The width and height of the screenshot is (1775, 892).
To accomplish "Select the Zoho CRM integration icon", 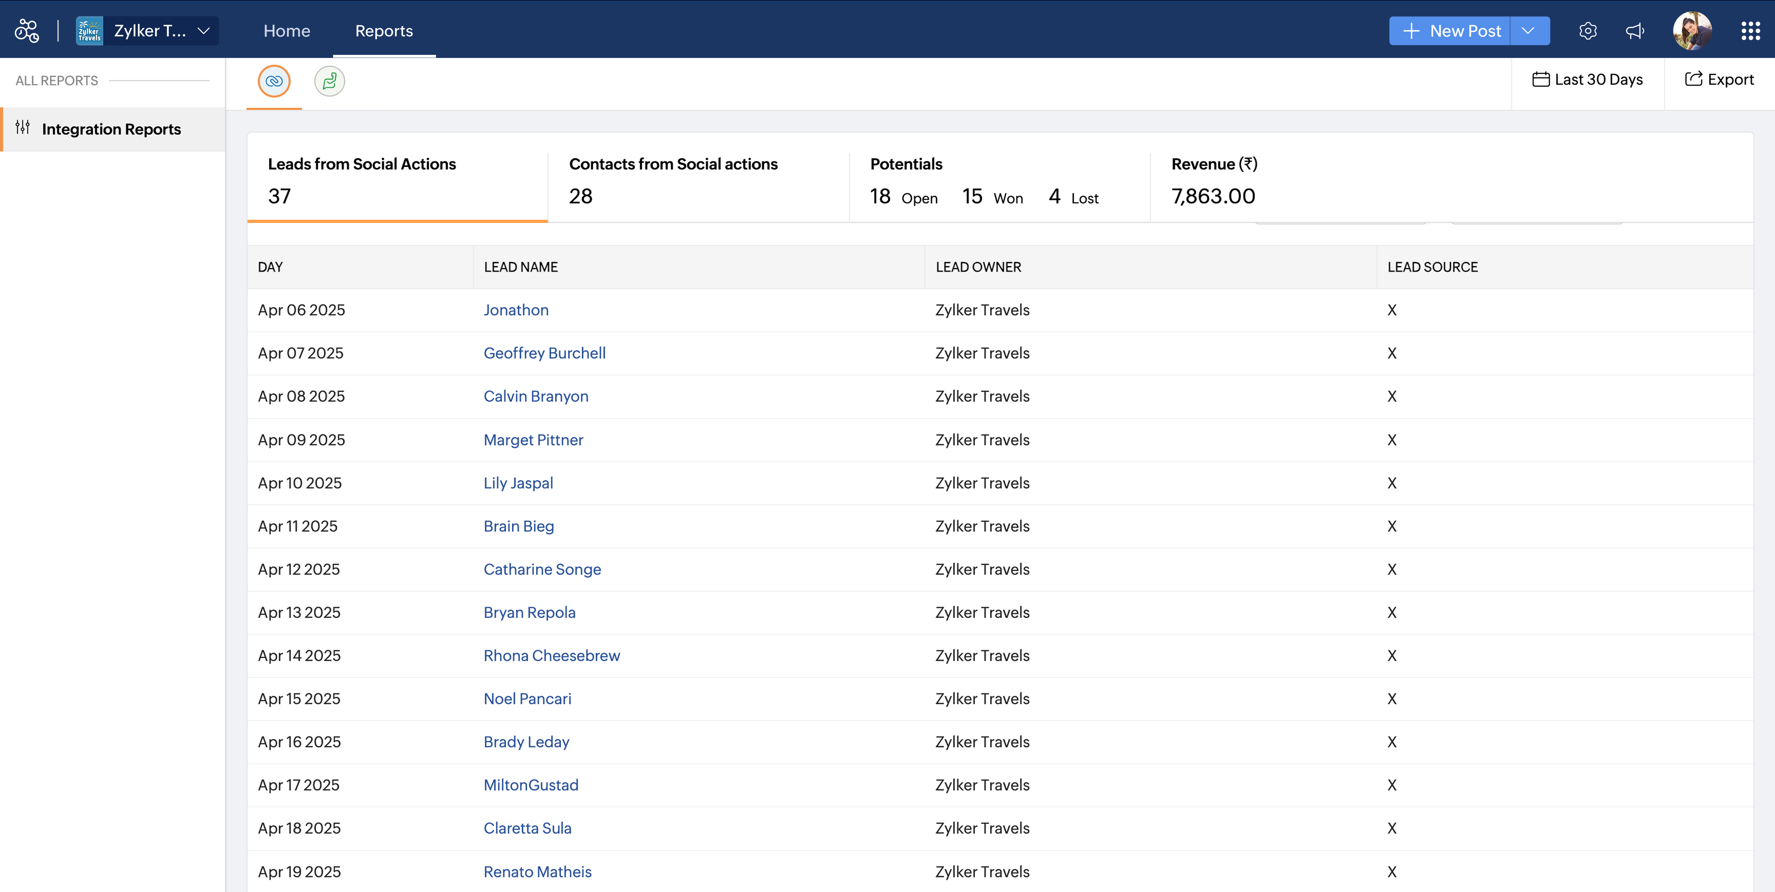I will coord(274,81).
